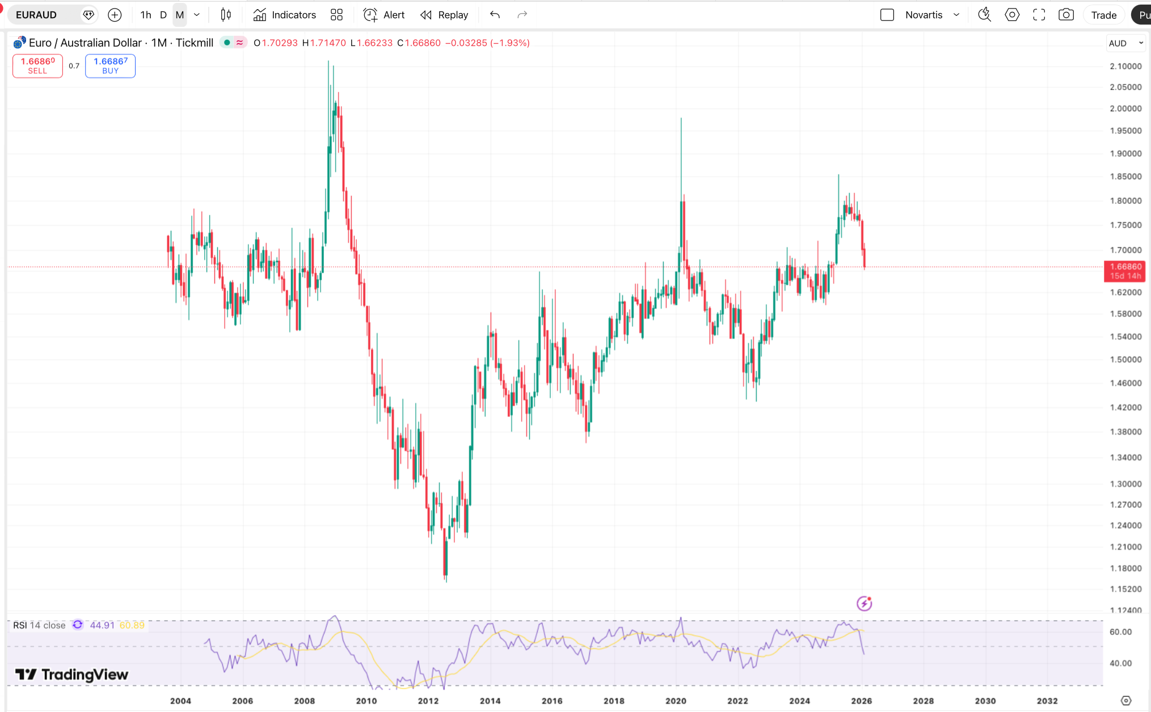Screen dimensions: 1151x712
Task: Enter fullscreen mode
Action: (x=1039, y=15)
